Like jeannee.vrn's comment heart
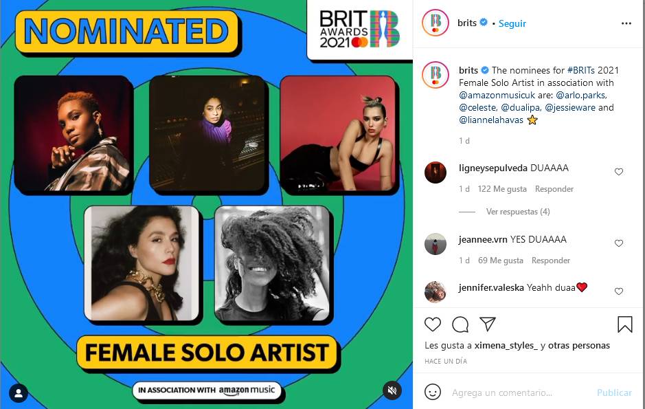 click(x=619, y=243)
